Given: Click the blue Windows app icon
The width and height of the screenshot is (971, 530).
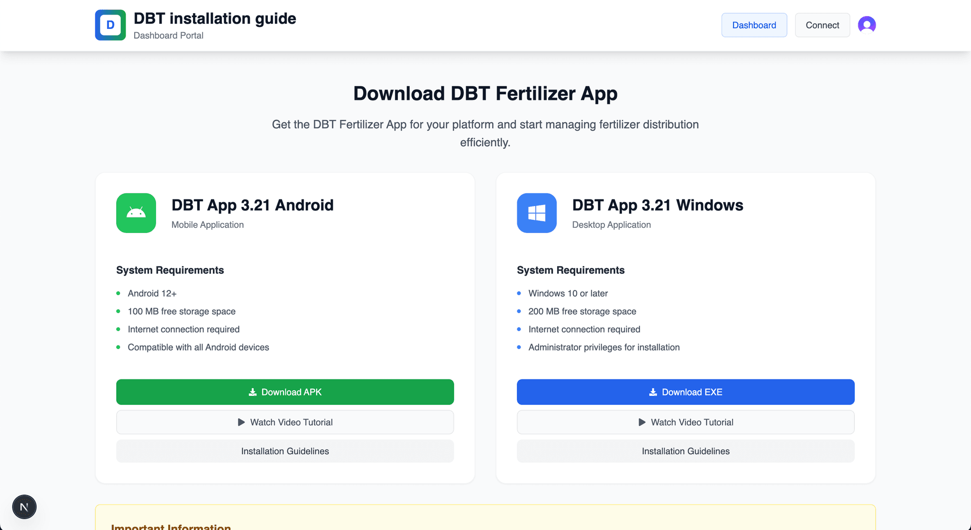Looking at the screenshot, I should (537, 213).
